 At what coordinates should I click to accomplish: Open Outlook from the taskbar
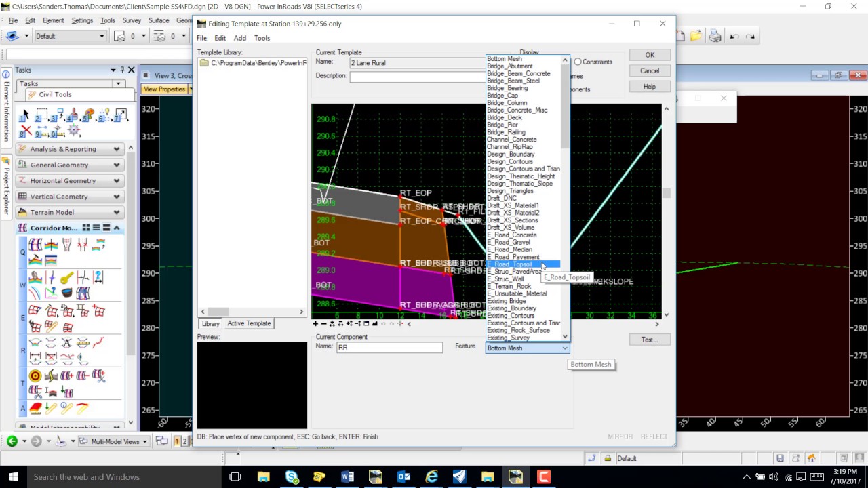(403, 477)
